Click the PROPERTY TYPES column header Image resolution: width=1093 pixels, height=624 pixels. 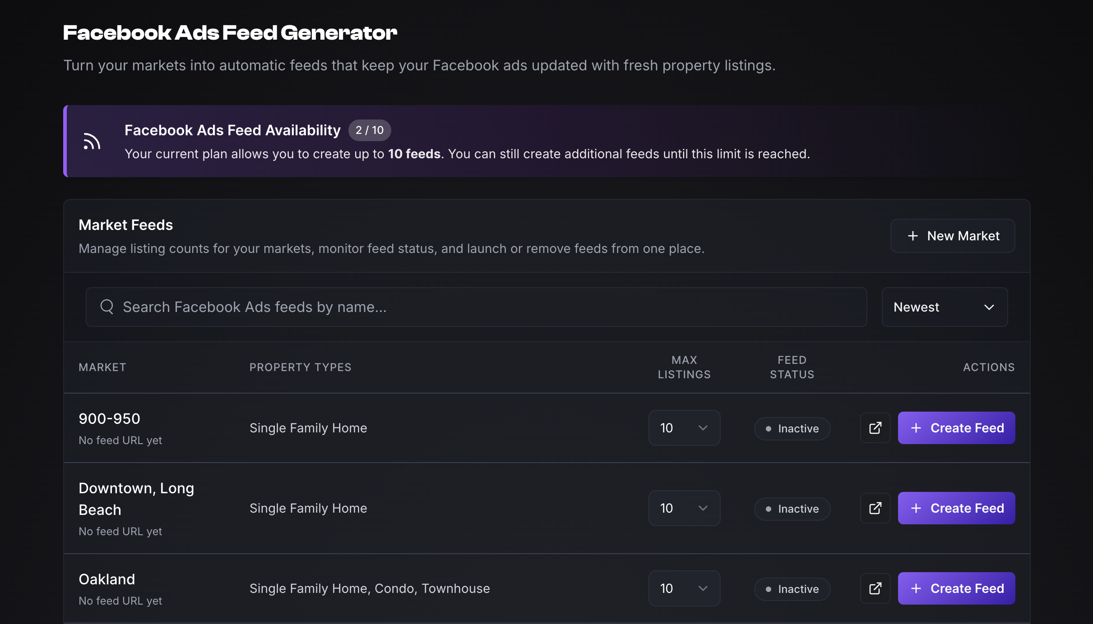coord(301,367)
